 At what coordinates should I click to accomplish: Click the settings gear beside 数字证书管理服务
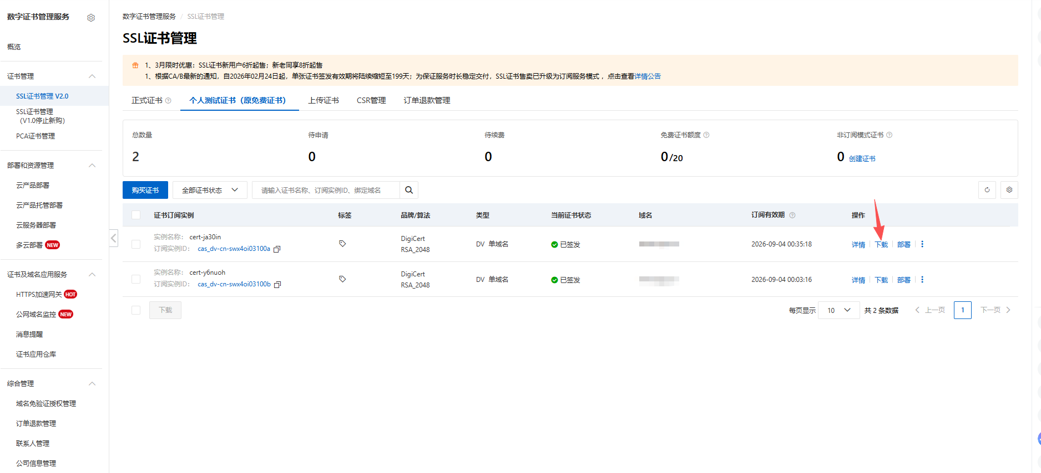(x=91, y=18)
